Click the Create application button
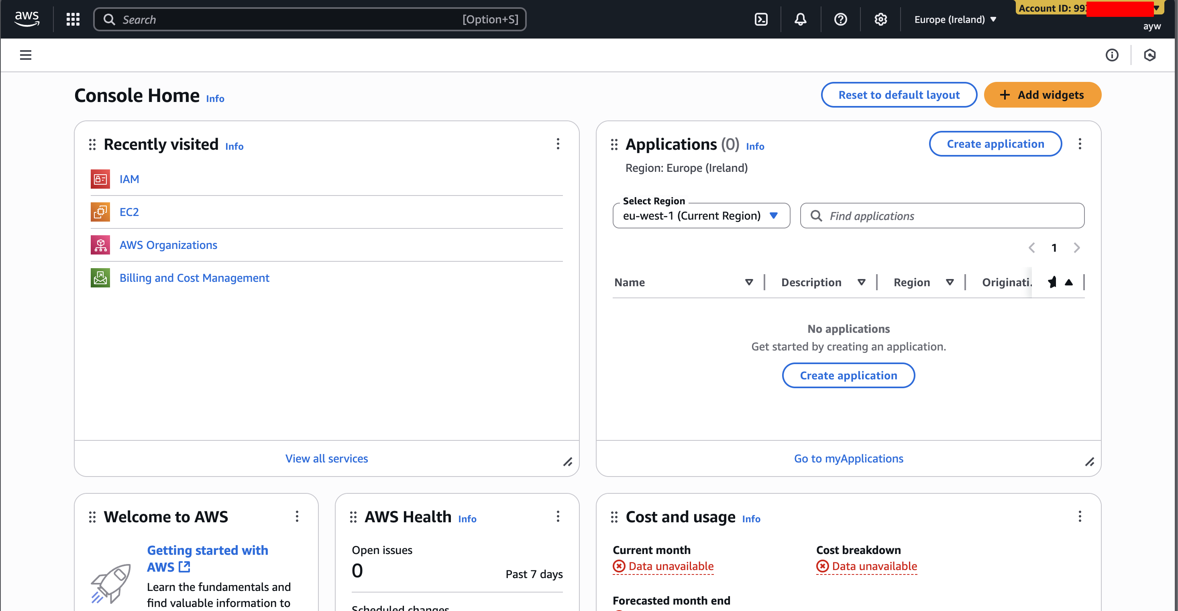 coord(995,144)
